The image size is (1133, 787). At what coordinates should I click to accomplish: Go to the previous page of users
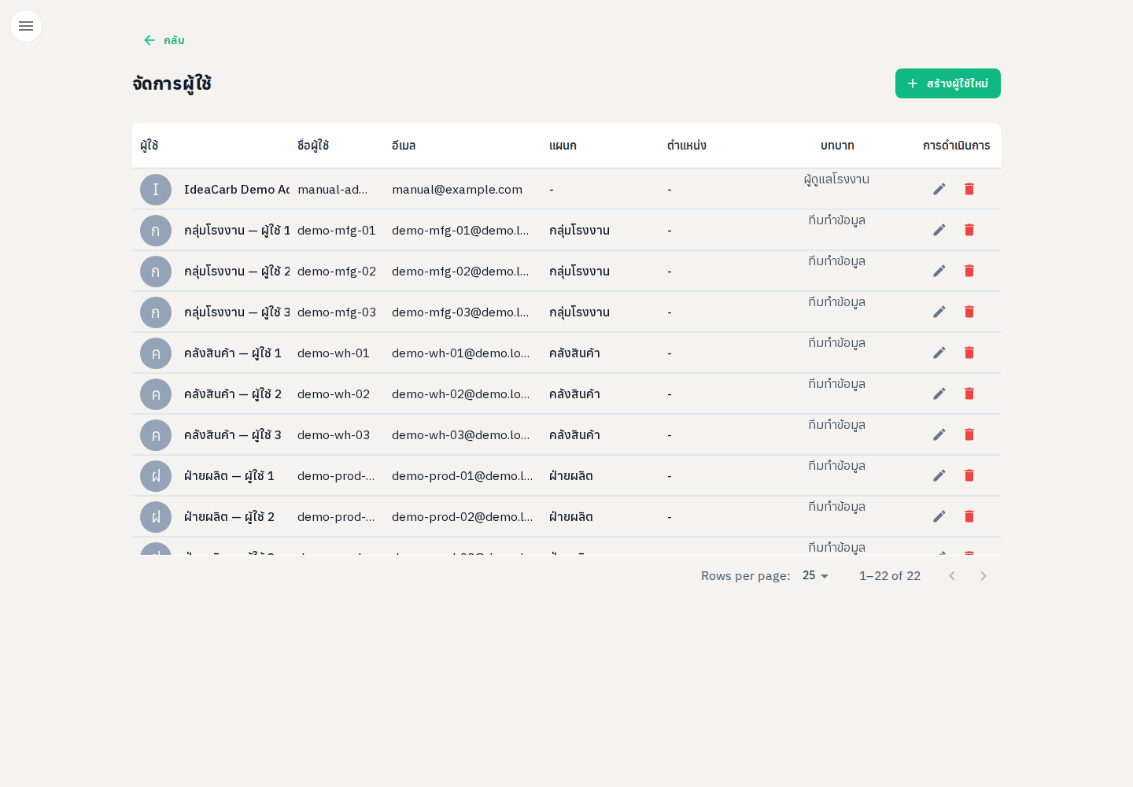[x=952, y=576]
